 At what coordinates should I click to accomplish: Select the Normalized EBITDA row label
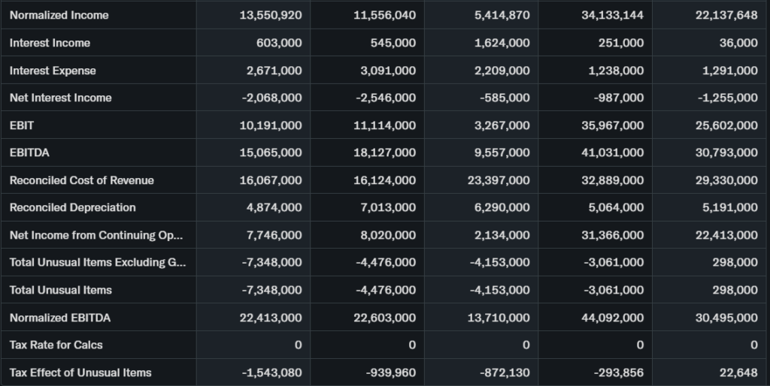click(x=59, y=318)
